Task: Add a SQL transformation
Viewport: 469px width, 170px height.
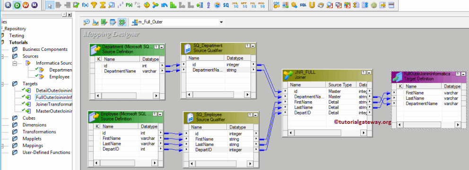Action: click(x=303, y=5)
